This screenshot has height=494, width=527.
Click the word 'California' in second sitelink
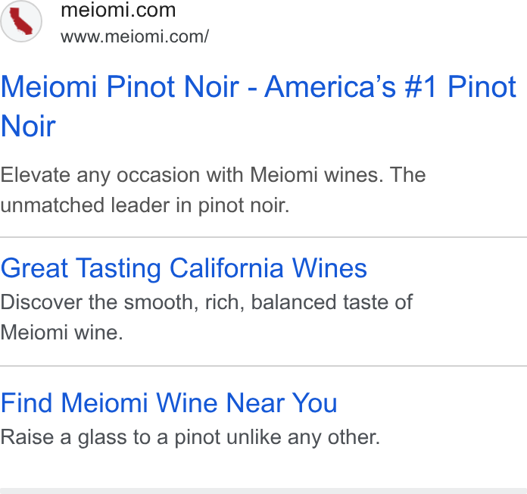[x=226, y=268]
